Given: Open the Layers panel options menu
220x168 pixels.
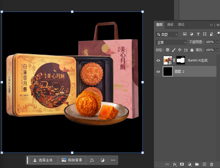Looking at the screenshot, I should 218,25.
